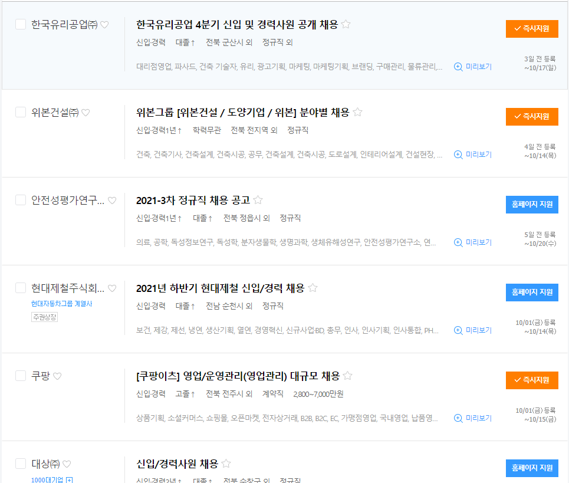Click heart icon next to 현대제철주식회

(112, 288)
